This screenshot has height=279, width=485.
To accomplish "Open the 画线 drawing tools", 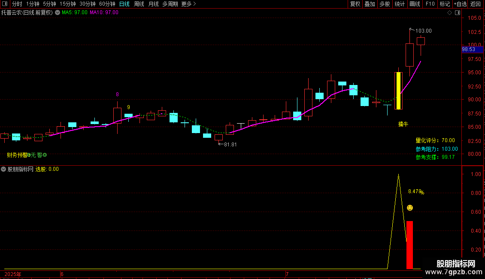I will pyautogui.click(x=415, y=4).
